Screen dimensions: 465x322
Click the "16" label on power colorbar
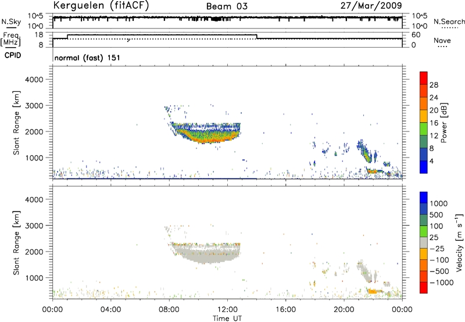[x=434, y=123]
